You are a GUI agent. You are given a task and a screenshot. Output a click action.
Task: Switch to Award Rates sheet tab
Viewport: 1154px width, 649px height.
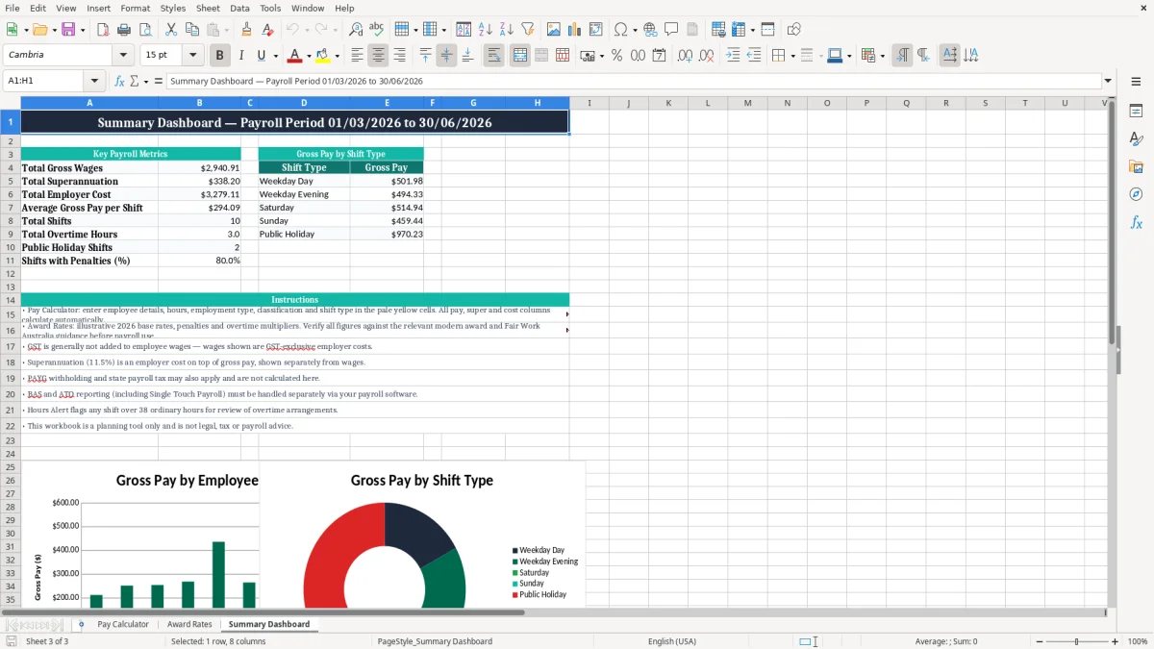(x=189, y=624)
